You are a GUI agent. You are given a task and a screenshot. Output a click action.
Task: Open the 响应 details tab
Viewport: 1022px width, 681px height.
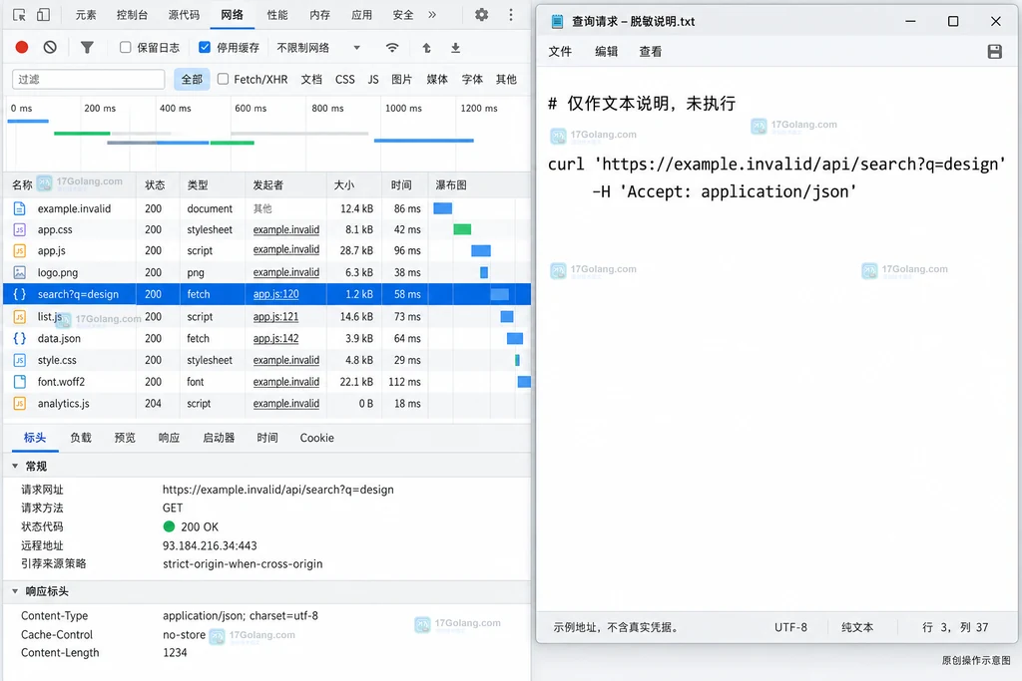pos(169,438)
